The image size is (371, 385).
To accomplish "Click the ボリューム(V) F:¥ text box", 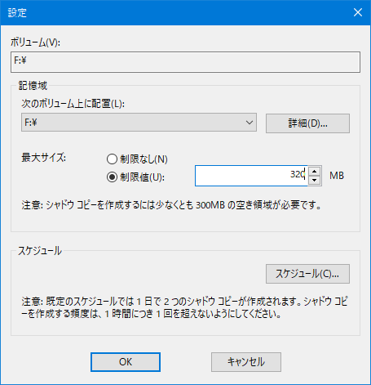I will 185,62.
